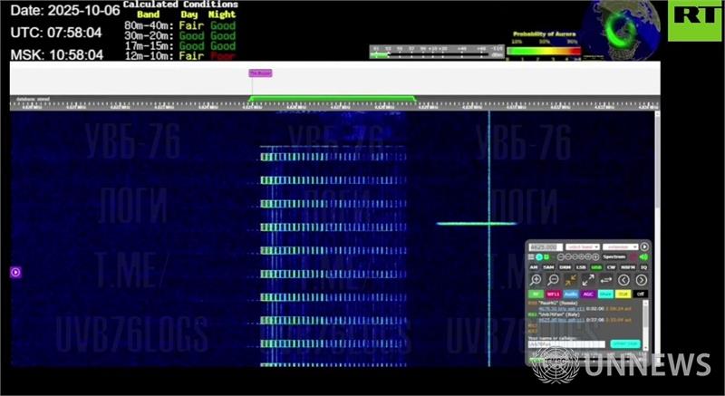Click the frequency entry field
Image resolution: width=725 pixels, height=396 pixels.
pyautogui.click(x=544, y=246)
